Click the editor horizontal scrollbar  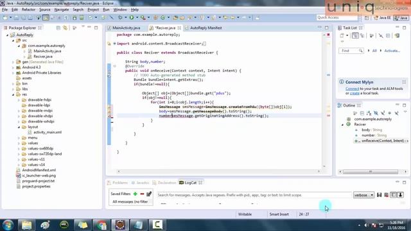(218, 171)
